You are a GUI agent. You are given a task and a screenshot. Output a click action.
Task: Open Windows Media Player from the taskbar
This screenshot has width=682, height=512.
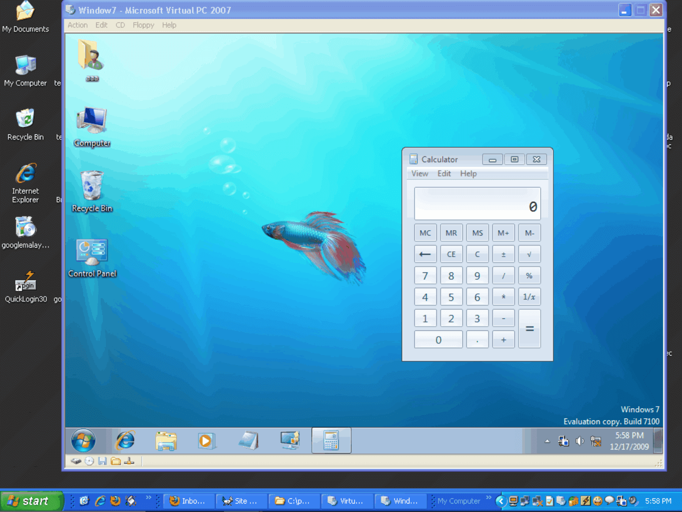[207, 440]
